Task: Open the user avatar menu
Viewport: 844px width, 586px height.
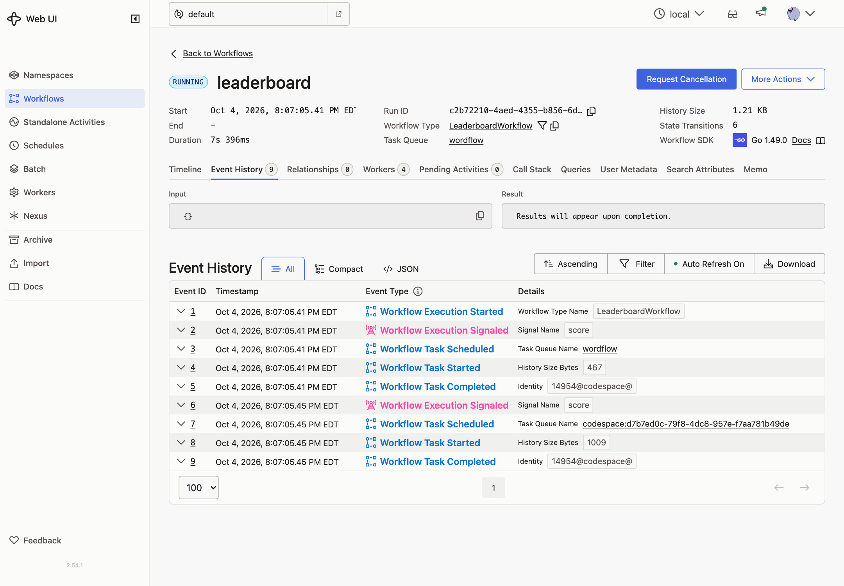Action: pyautogui.click(x=801, y=14)
